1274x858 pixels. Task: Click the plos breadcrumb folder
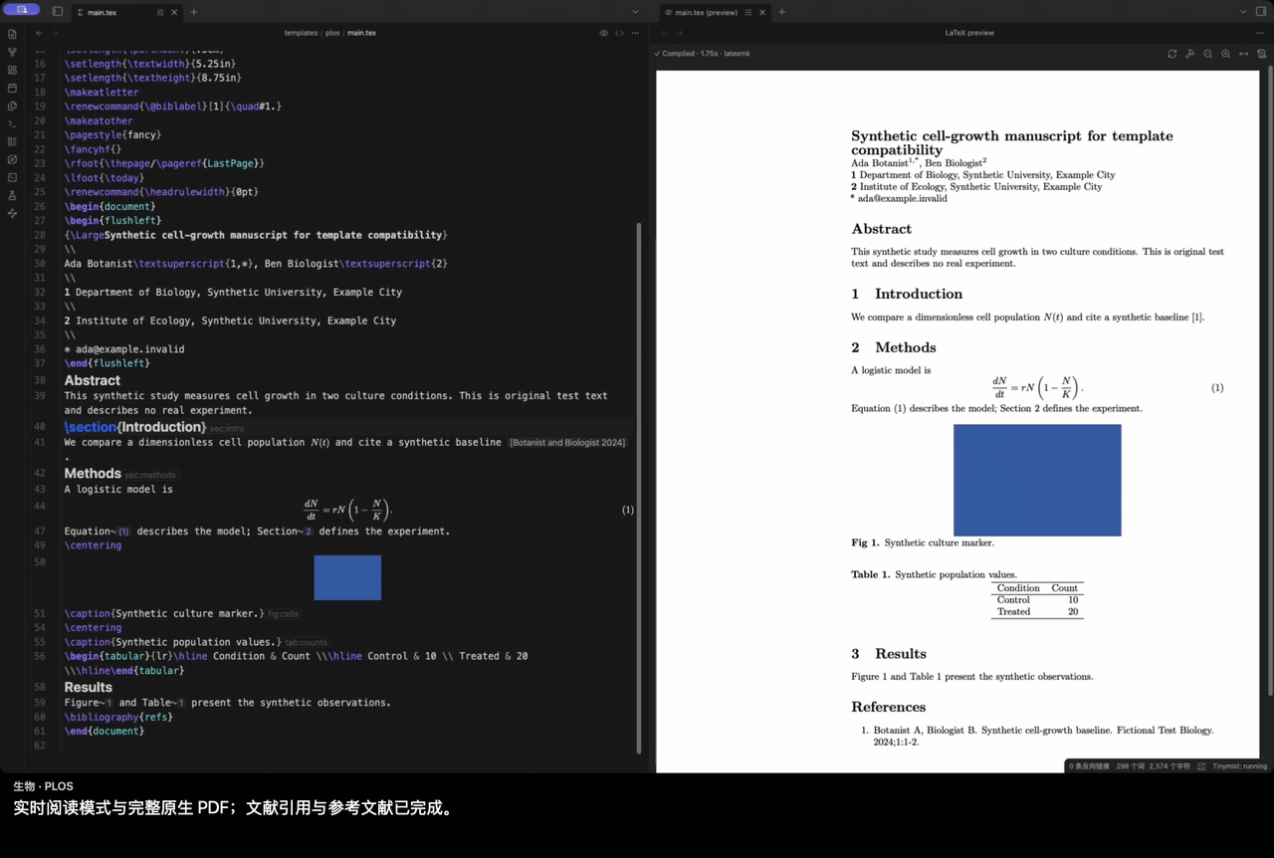332,33
